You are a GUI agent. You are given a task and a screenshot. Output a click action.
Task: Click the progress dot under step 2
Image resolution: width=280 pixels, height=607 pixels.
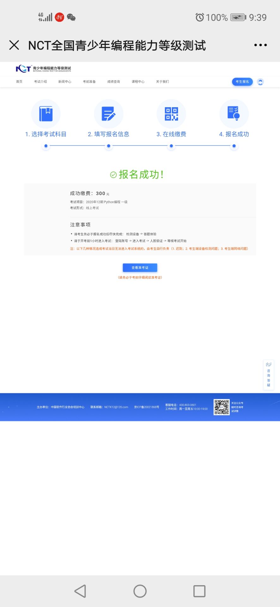click(109, 146)
